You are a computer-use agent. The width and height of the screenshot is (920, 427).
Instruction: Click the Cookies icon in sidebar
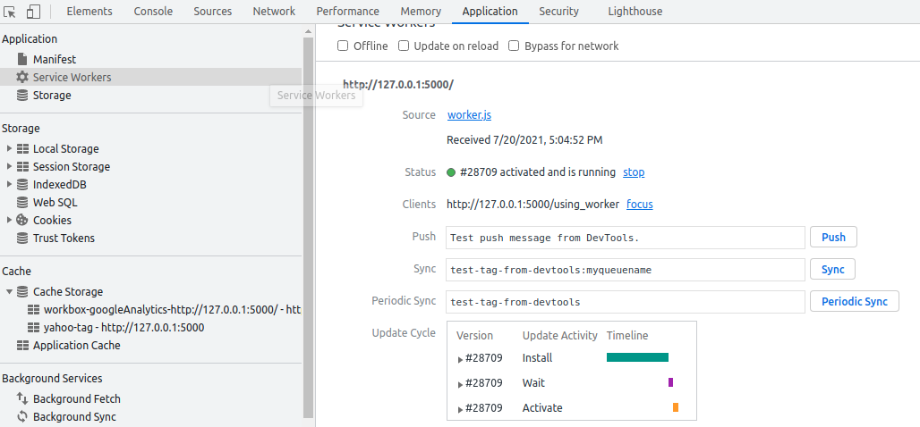pyautogui.click(x=22, y=220)
